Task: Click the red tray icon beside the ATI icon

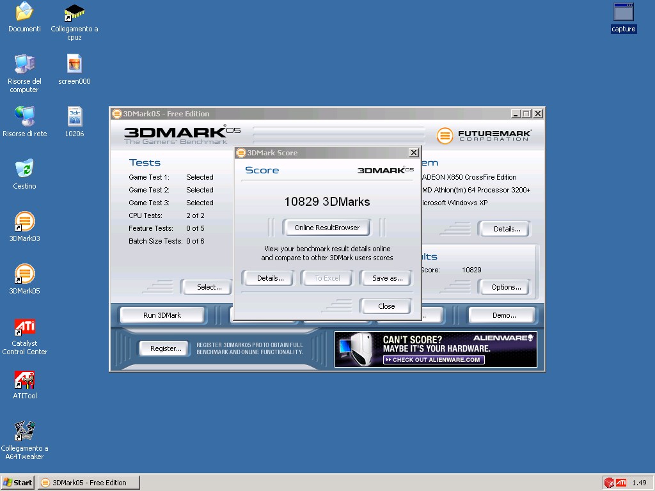Action: pos(609,483)
